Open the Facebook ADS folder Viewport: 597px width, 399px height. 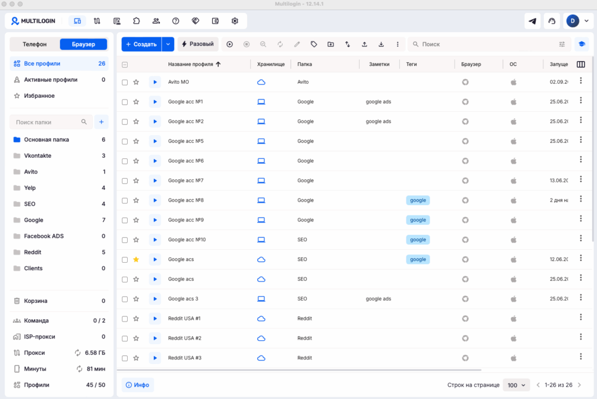(x=59, y=236)
